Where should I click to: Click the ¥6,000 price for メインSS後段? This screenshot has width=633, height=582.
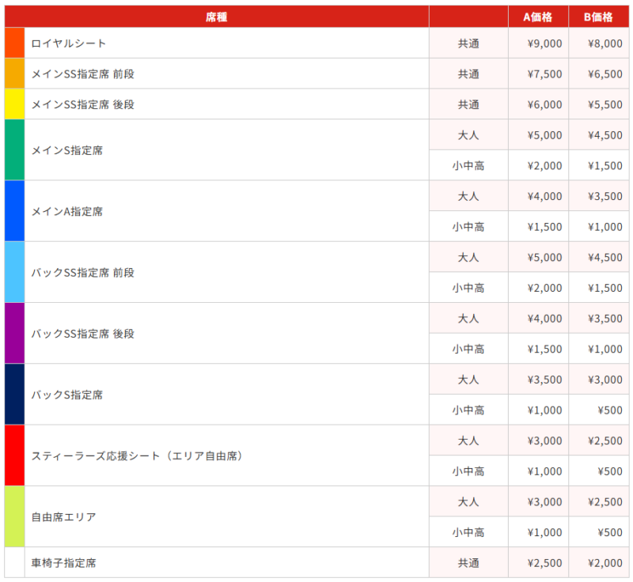[544, 105]
